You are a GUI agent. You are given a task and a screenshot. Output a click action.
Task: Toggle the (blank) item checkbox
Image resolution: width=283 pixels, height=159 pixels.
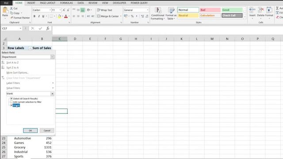pyautogui.click(x=11, y=105)
